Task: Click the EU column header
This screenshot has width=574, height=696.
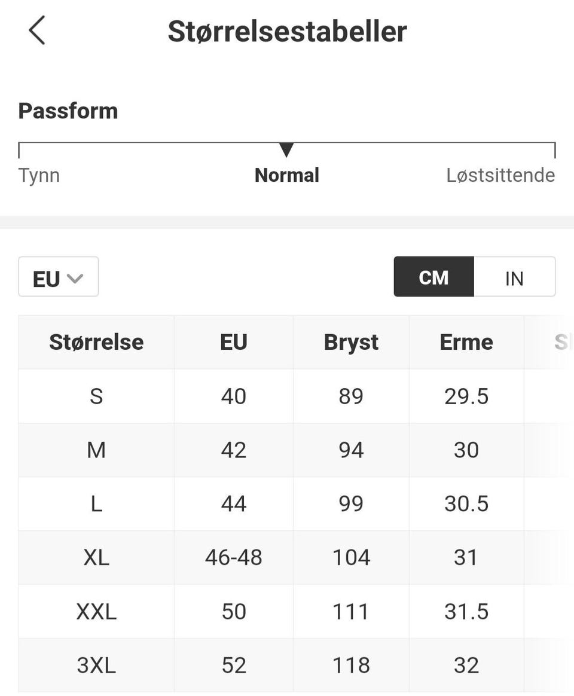Action: (233, 342)
